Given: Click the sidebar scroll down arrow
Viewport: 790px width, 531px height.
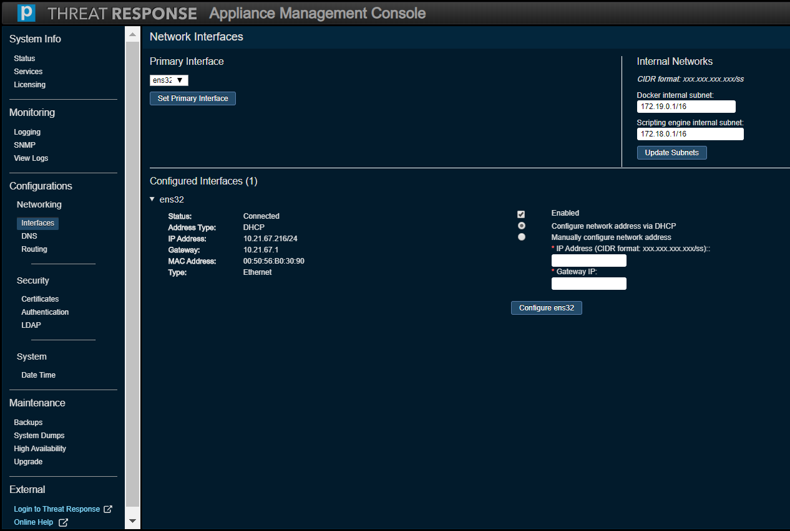Looking at the screenshot, I should 132,520.
